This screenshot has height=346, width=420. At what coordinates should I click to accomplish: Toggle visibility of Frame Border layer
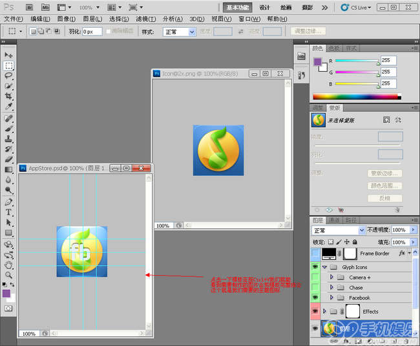(315, 254)
